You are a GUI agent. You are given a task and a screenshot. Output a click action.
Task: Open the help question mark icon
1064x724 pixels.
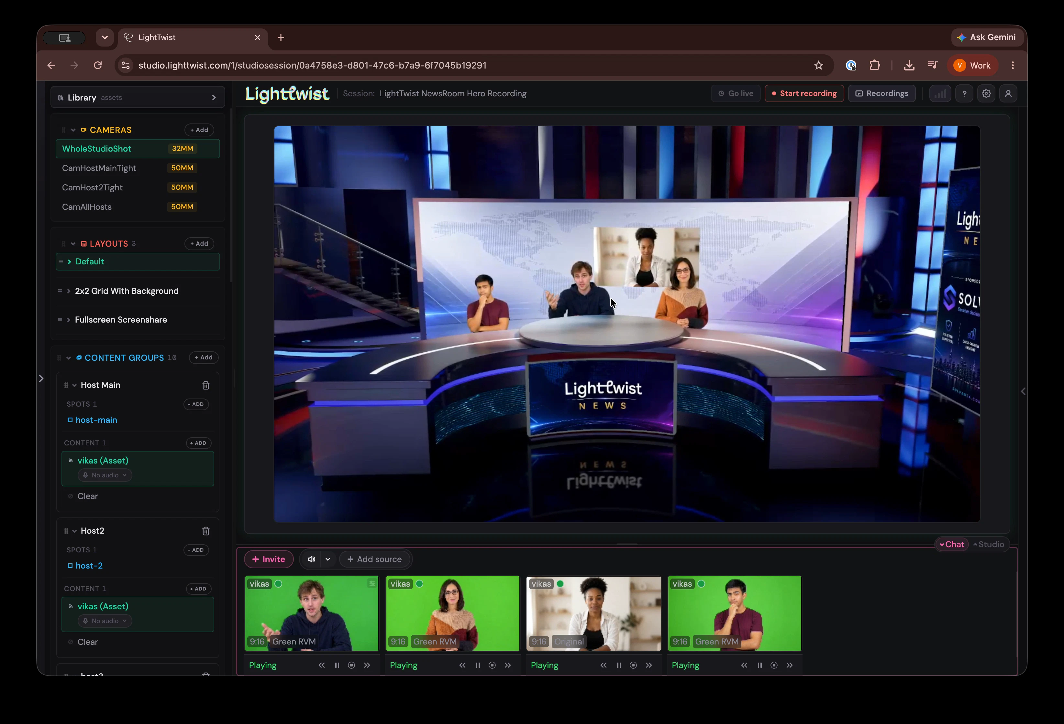tap(964, 93)
